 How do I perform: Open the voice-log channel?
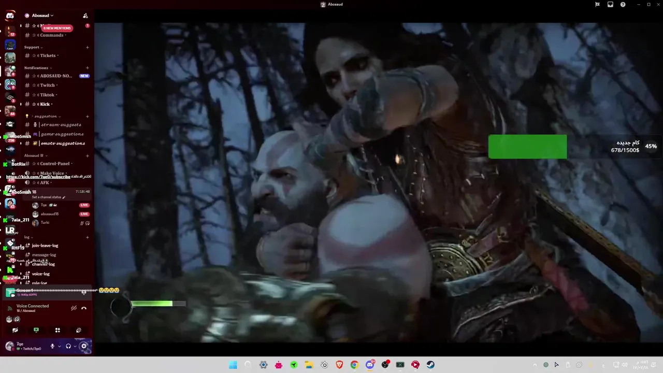pos(57,274)
